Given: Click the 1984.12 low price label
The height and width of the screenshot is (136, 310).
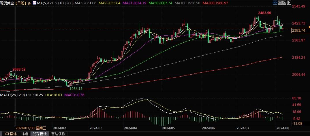Looking at the screenshot, I should (76, 88).
